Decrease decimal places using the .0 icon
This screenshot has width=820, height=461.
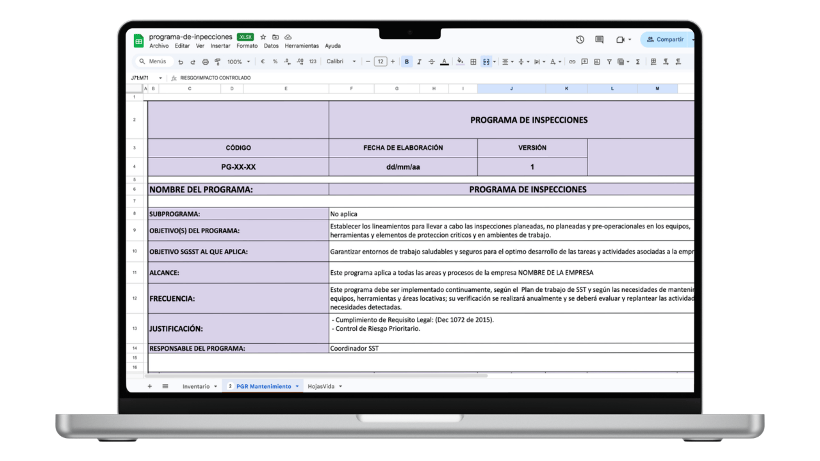[286, 61]
